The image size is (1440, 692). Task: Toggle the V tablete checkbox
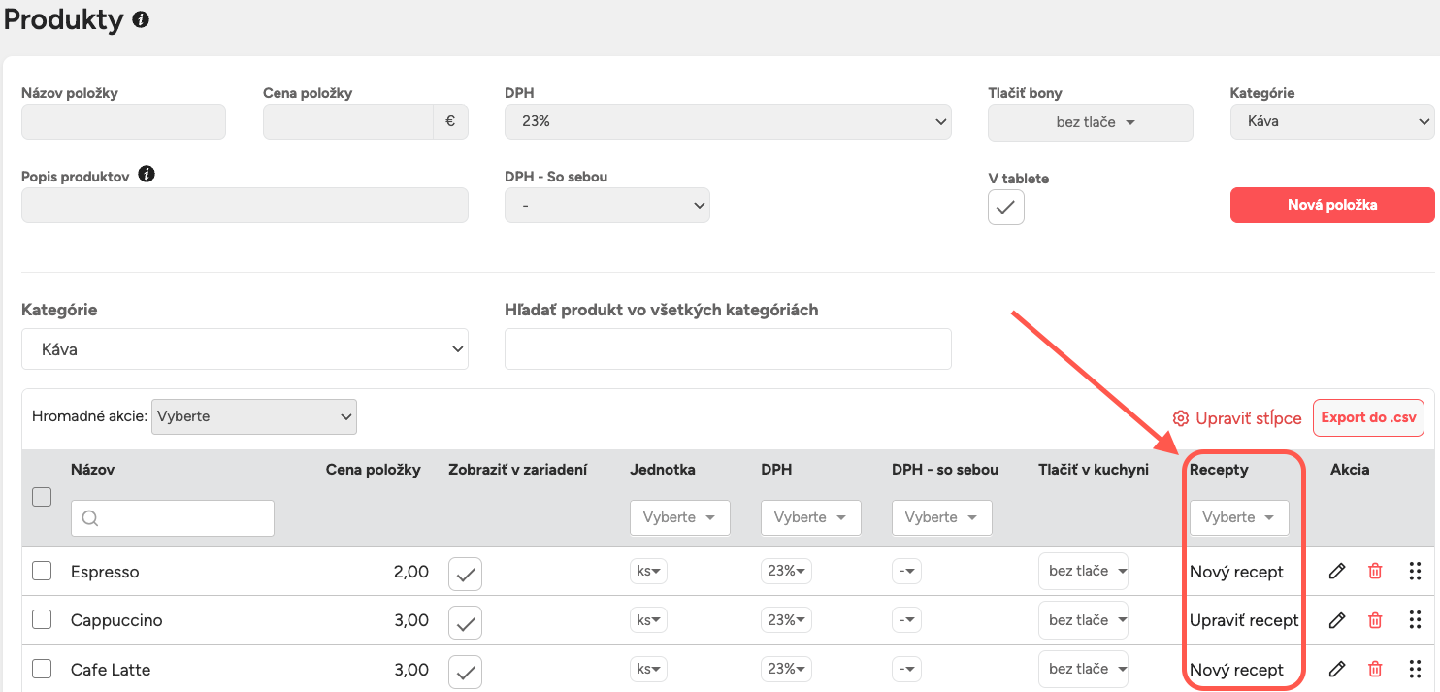pos(1005,207)
